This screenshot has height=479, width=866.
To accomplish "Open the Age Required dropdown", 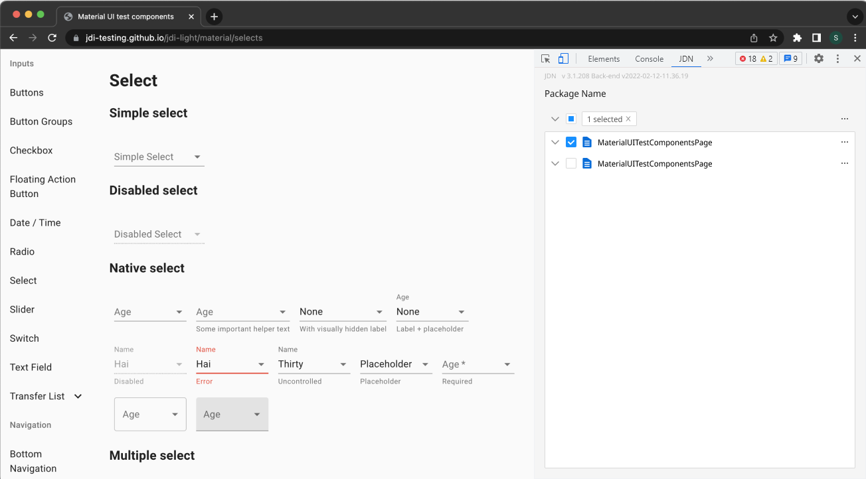I will [478, 364].
